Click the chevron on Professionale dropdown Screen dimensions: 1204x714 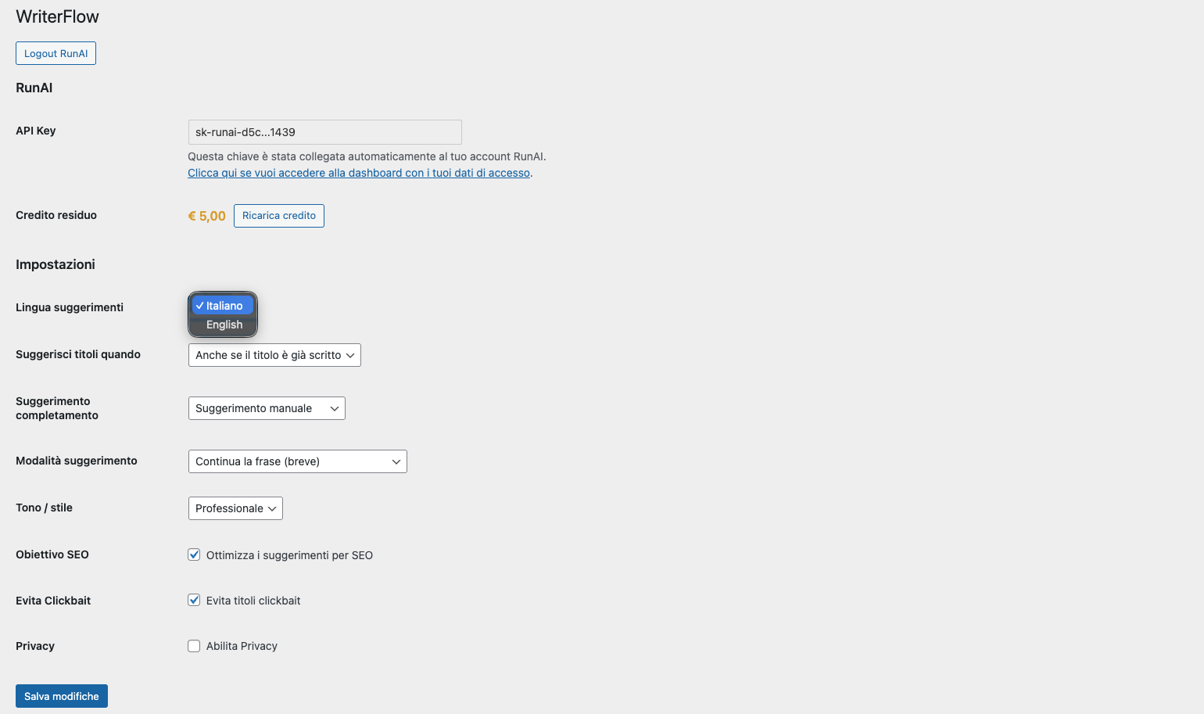click(272, 508)
